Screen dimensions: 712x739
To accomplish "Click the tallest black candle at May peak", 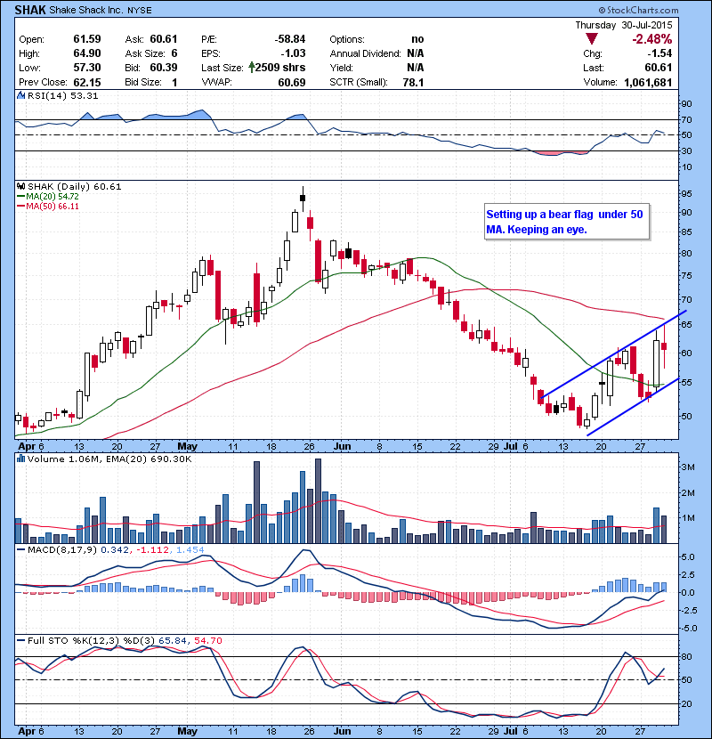I will (x=303, y=199).
